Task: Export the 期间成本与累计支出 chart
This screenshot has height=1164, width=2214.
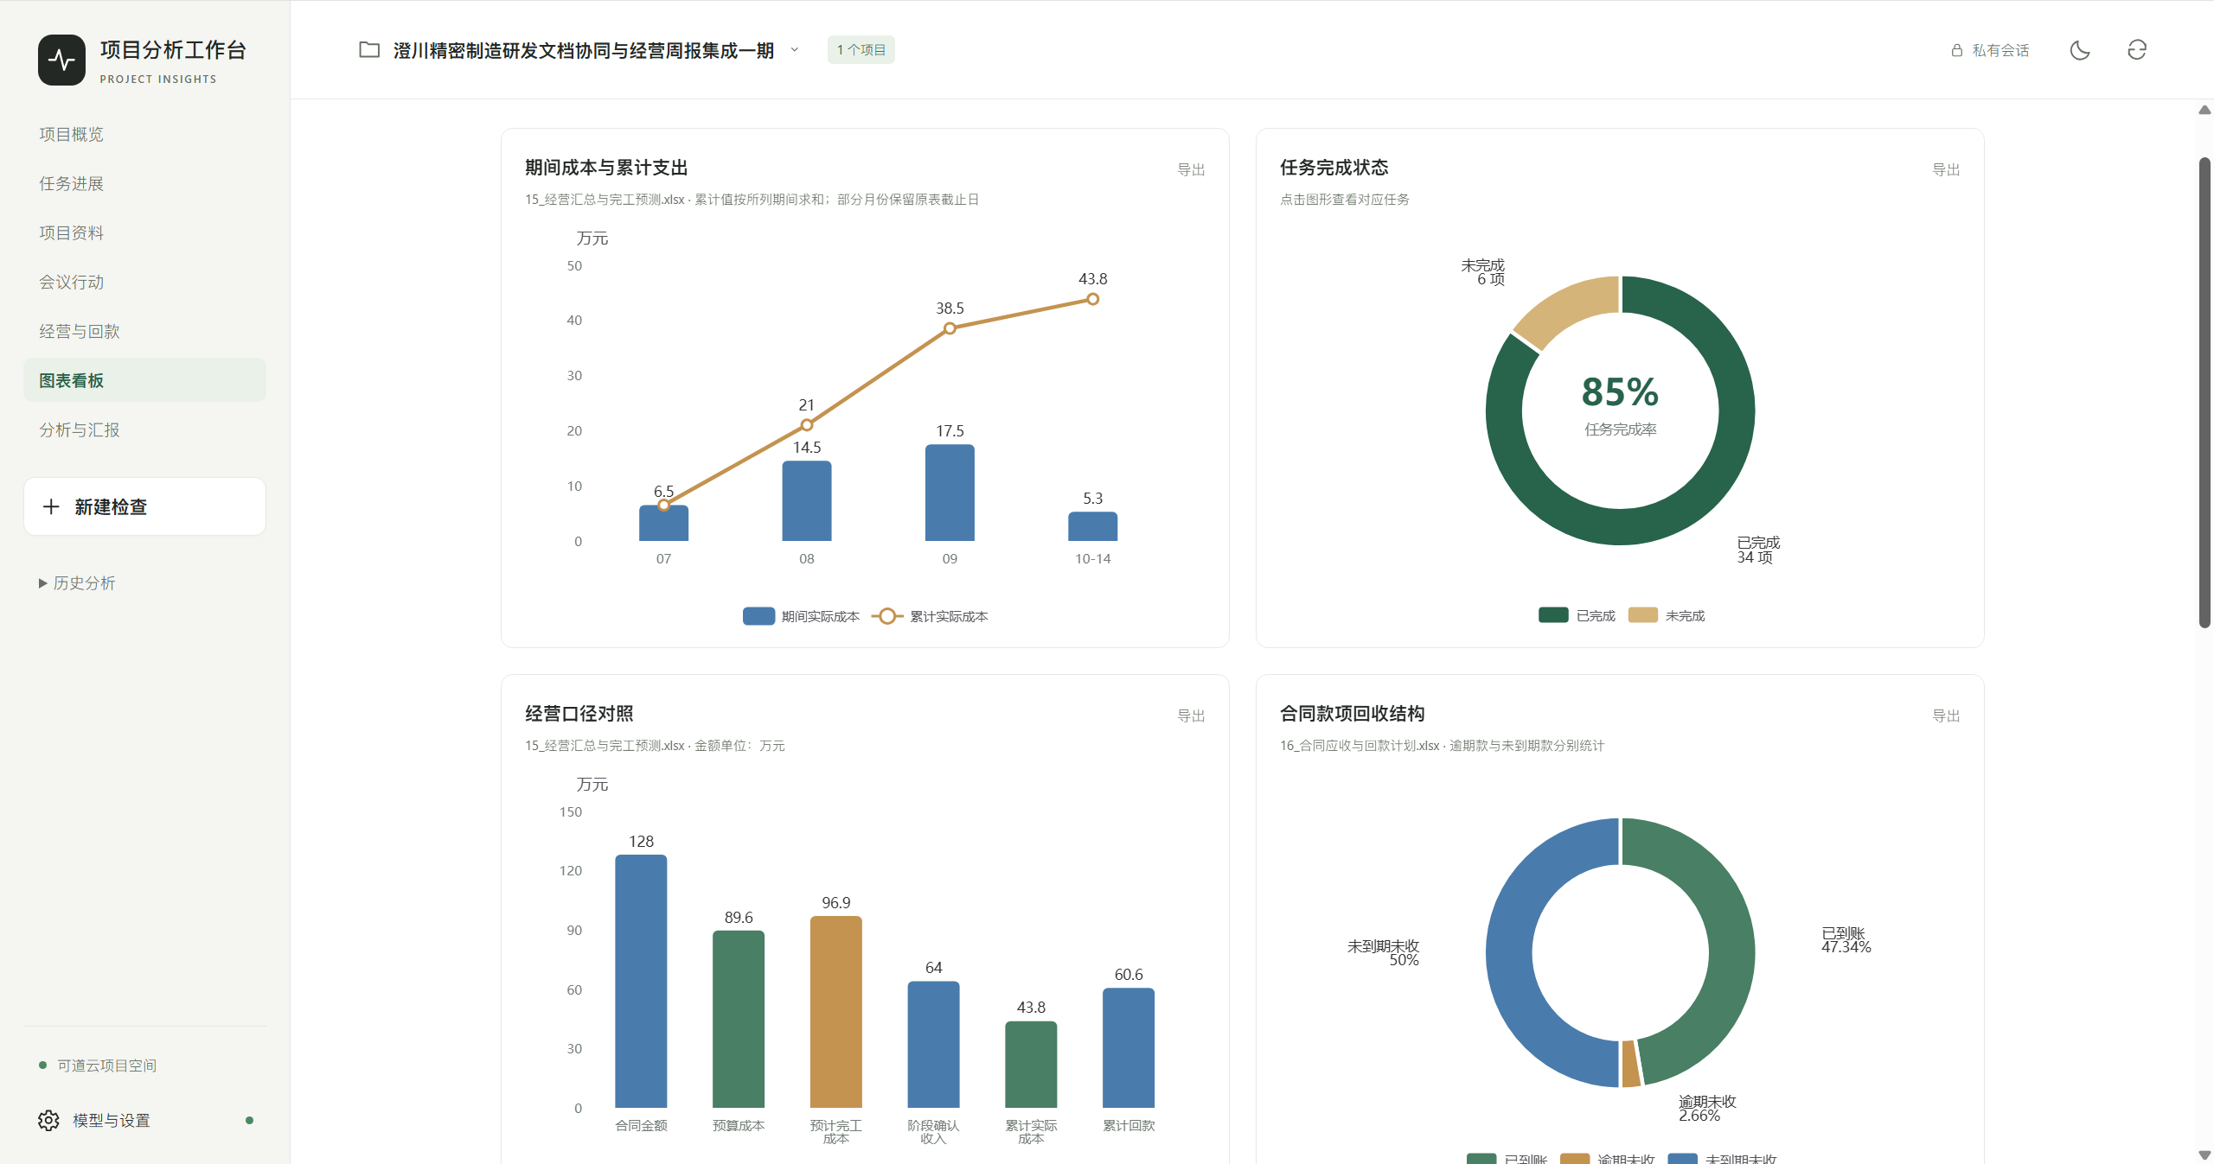Action: click(1191, 169)
